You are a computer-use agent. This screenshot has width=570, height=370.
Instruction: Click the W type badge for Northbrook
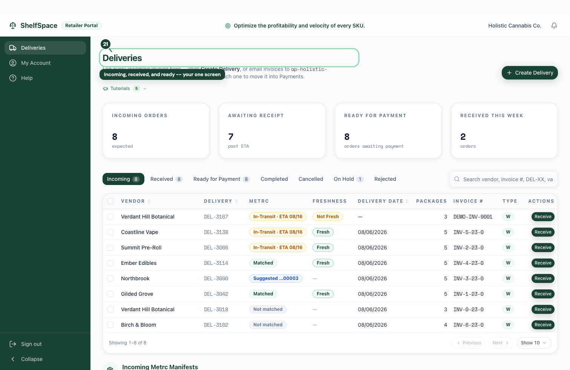click(x=508, y=278)
